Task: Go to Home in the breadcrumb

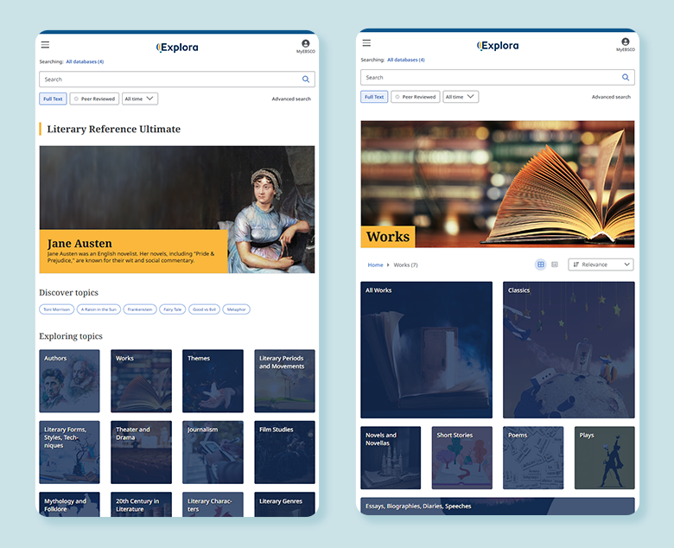Action: pyautogui.click(x=375, y=264)
